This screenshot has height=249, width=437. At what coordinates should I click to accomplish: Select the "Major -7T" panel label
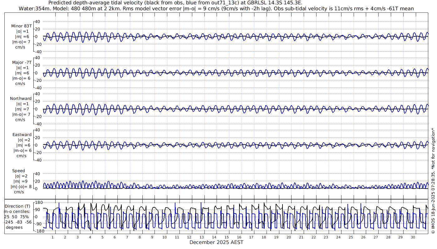click(21, 62)
